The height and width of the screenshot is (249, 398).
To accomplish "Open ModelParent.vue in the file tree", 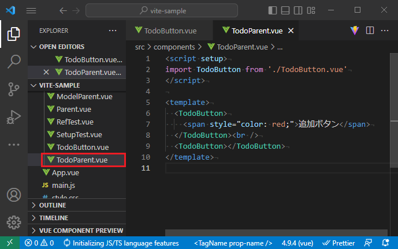I will click(x=77, y=96).
